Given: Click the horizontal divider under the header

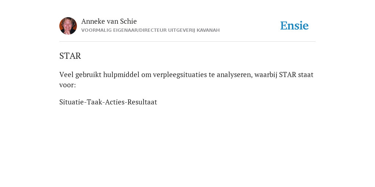Looking at the screenshot, I should pyautogui.click(x=187, y=42).
